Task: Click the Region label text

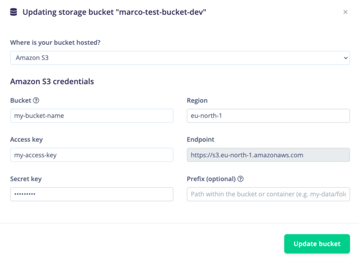Action: click(x=197, y=100)
